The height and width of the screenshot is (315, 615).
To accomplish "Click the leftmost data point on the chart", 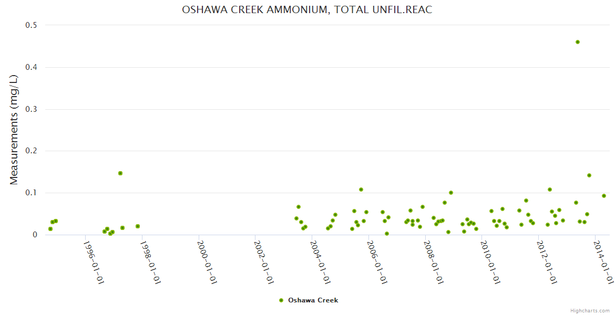I will point(50,229).
